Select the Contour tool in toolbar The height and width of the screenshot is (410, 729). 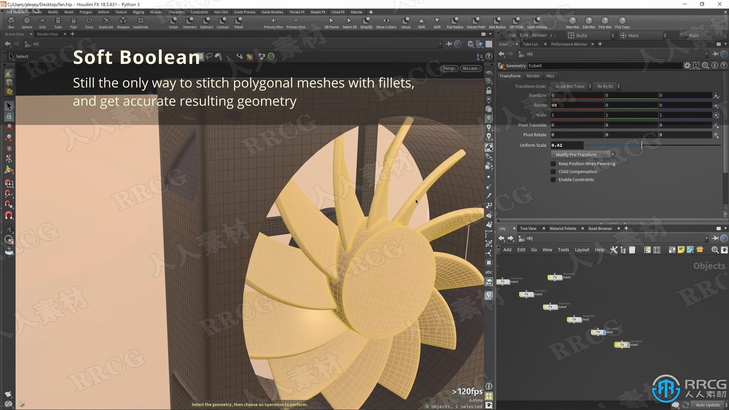(x=222, y=22)
